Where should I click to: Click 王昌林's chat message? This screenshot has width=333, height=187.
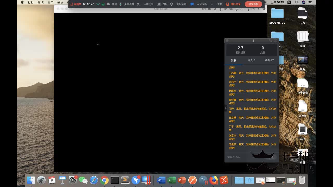click(252, 119)
